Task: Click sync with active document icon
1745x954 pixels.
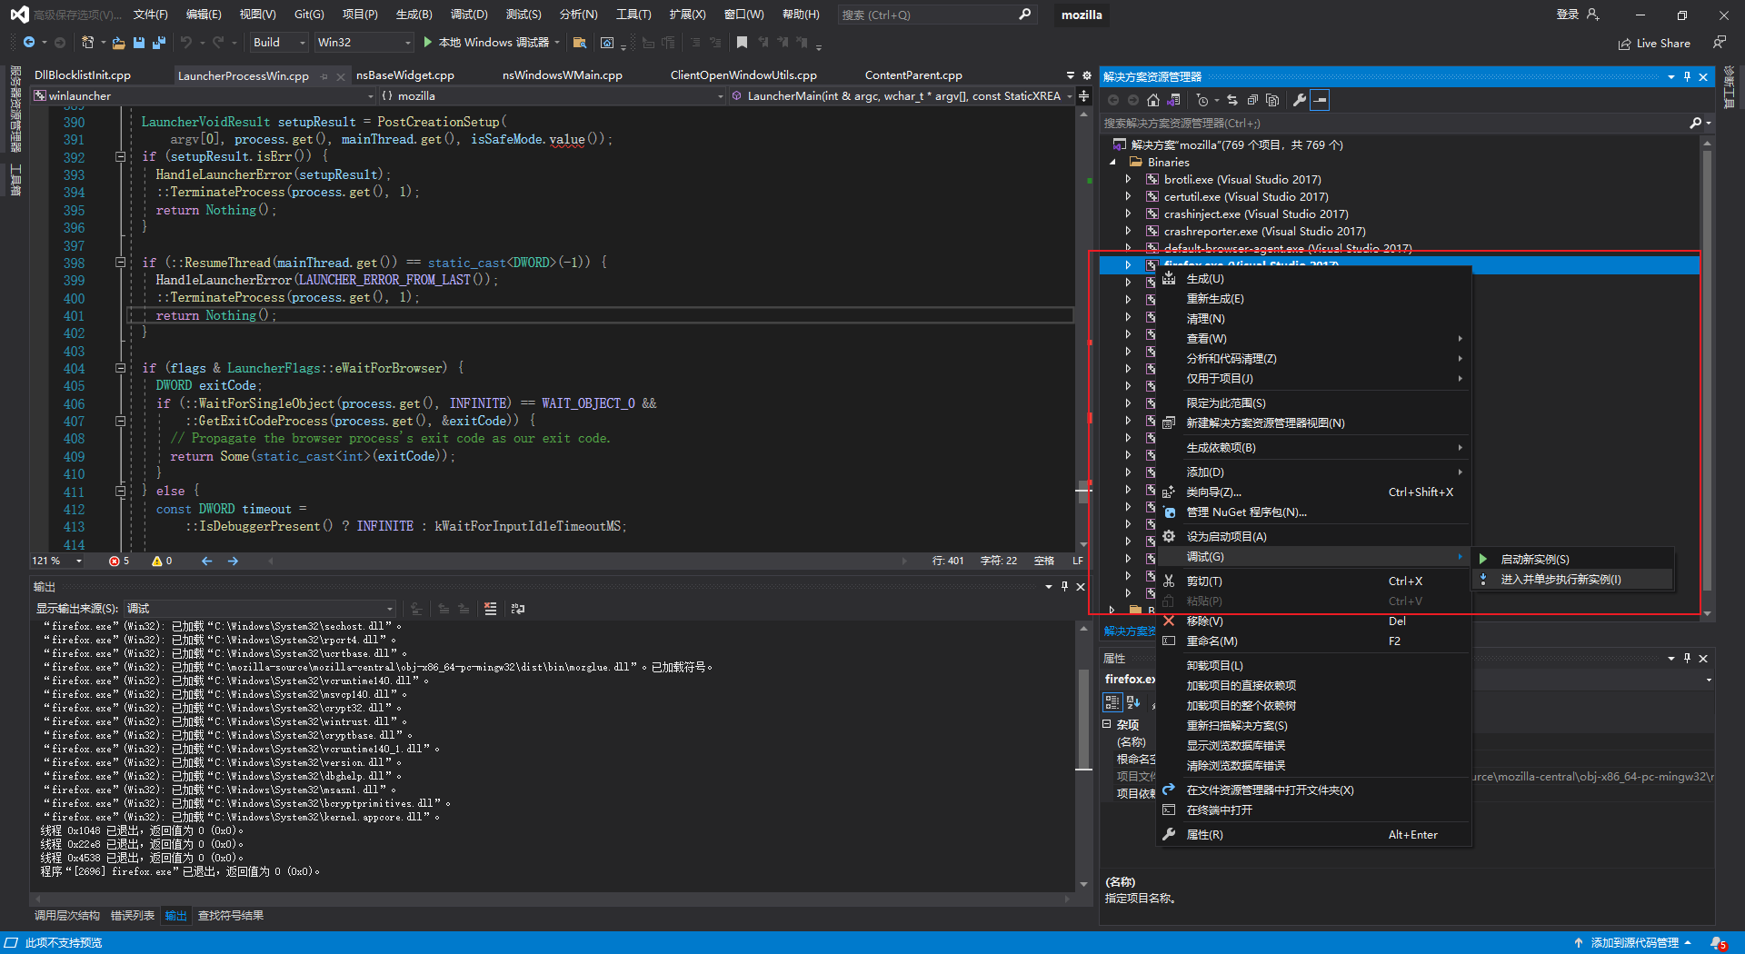Action: 1232,100
